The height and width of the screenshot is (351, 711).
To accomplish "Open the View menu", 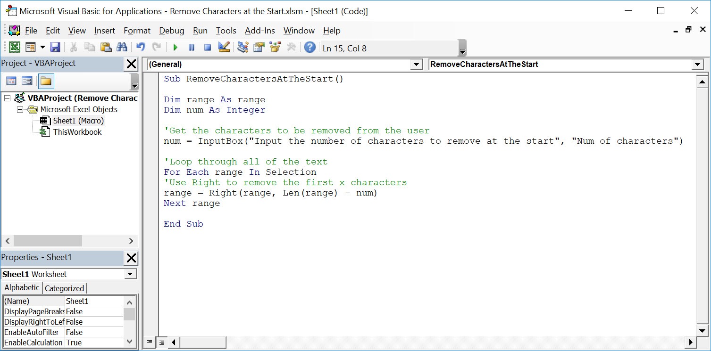I will [77, 31].
